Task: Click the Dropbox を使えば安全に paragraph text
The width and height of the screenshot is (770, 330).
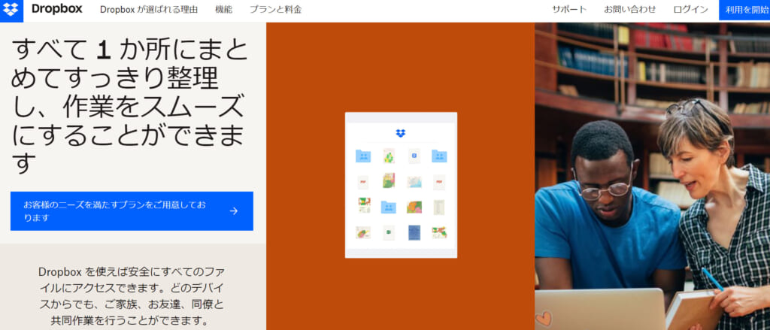Action: click(132, 296)
